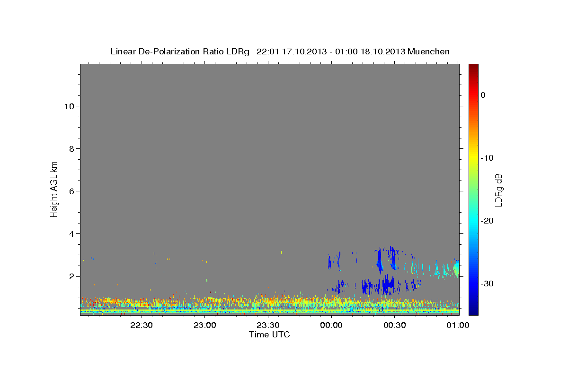Click the colorbar value -30
Viewport: 568px width, 378px height.
point(488,283)
